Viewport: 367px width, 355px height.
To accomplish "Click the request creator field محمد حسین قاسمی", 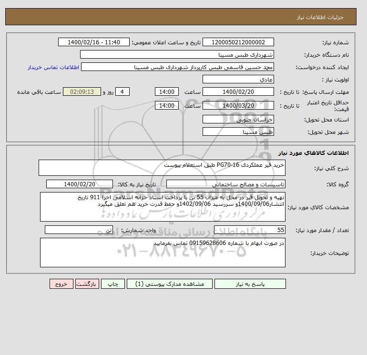I will [x=177, y=67].
